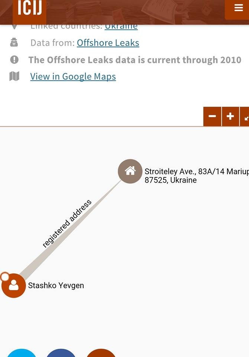This screenshot has height=357, width=249.
Task: Click the light blue share circle
Action: point(22,353)
